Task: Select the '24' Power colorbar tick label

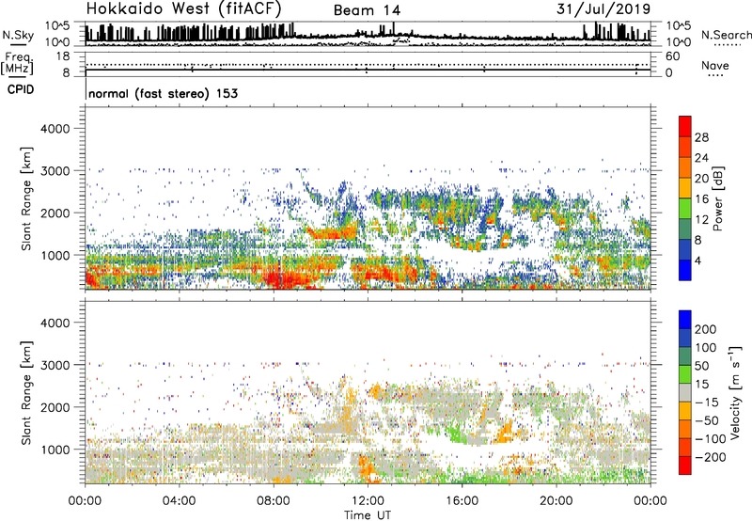Action: [x=701, y=158]
